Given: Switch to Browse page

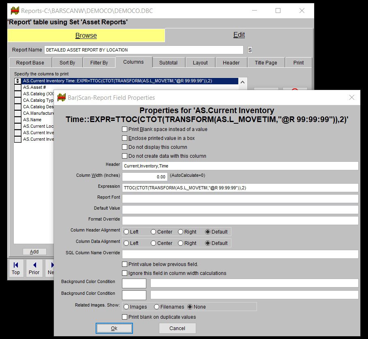Looking at the screenshot, I should click(86, 35).
